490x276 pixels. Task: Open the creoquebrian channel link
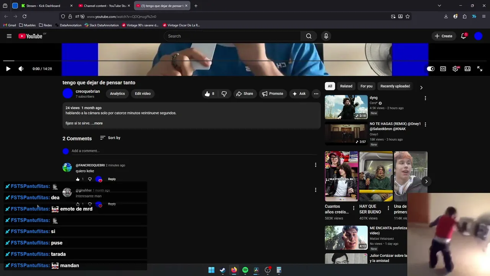coord(88,91)
